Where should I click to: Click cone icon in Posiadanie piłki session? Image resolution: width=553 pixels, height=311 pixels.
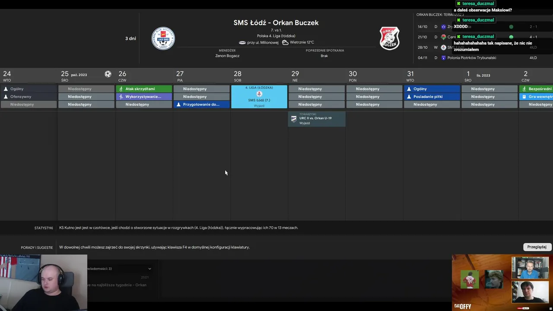[409, 97]
